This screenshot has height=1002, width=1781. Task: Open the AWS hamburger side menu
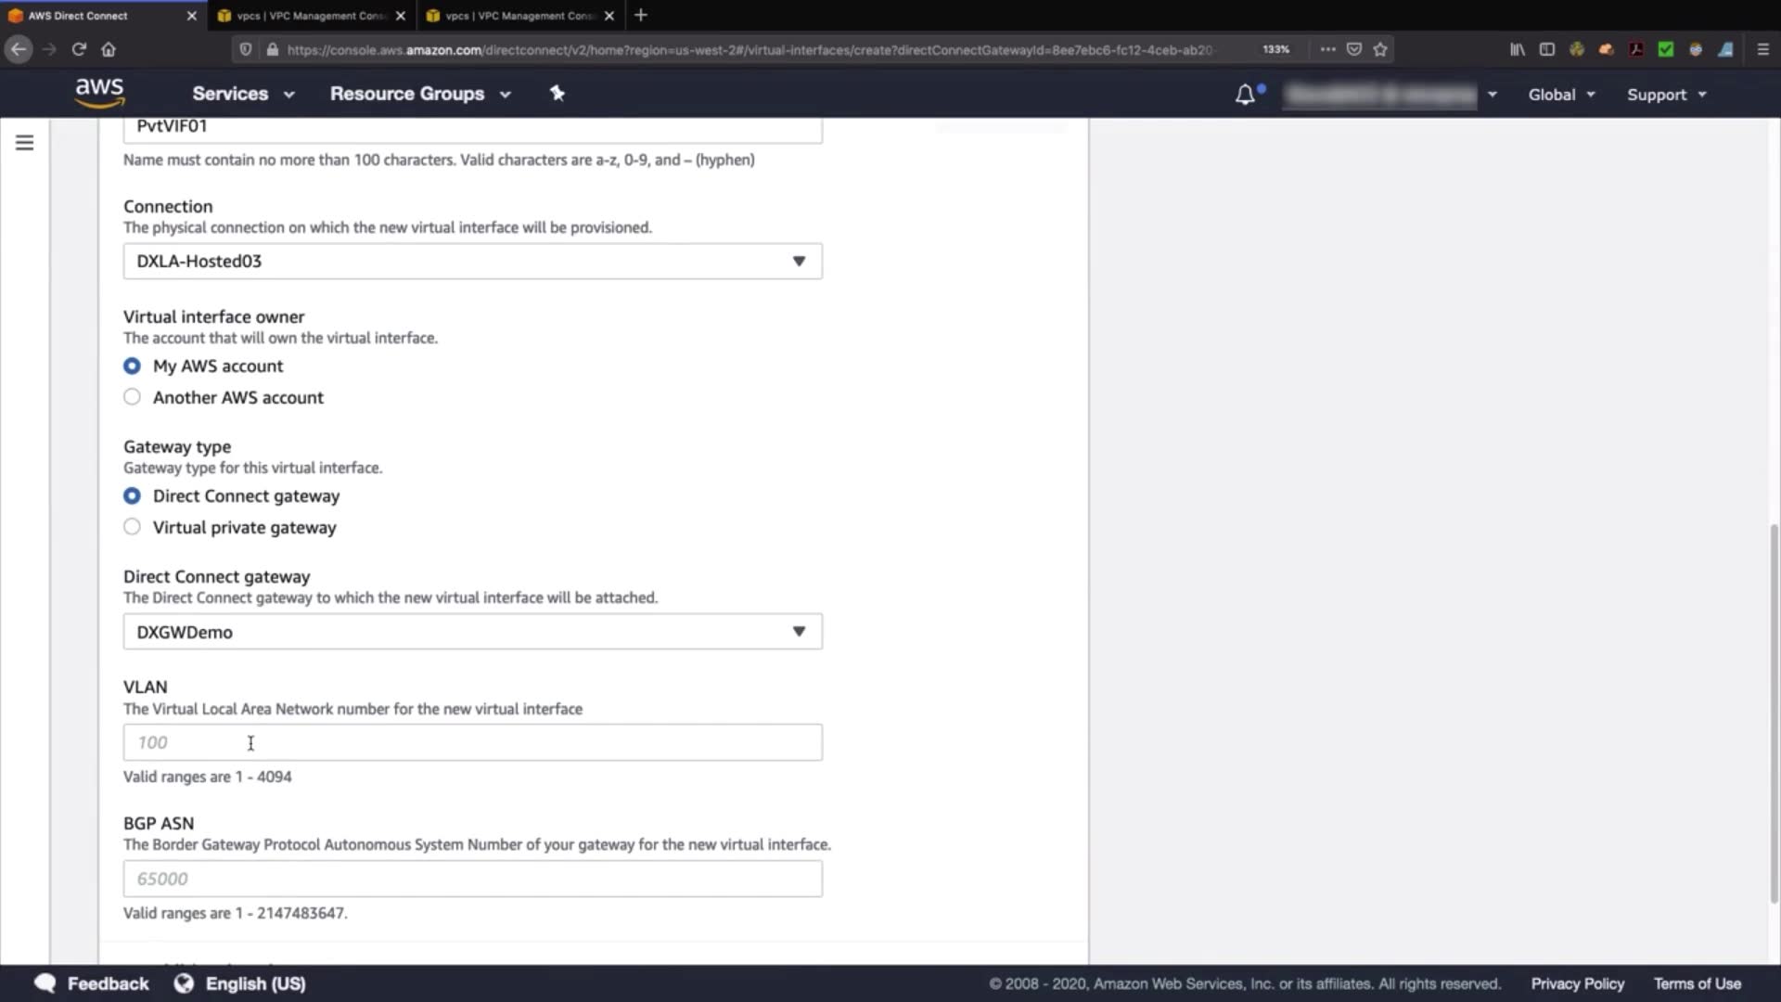click(x=25, y=143)
